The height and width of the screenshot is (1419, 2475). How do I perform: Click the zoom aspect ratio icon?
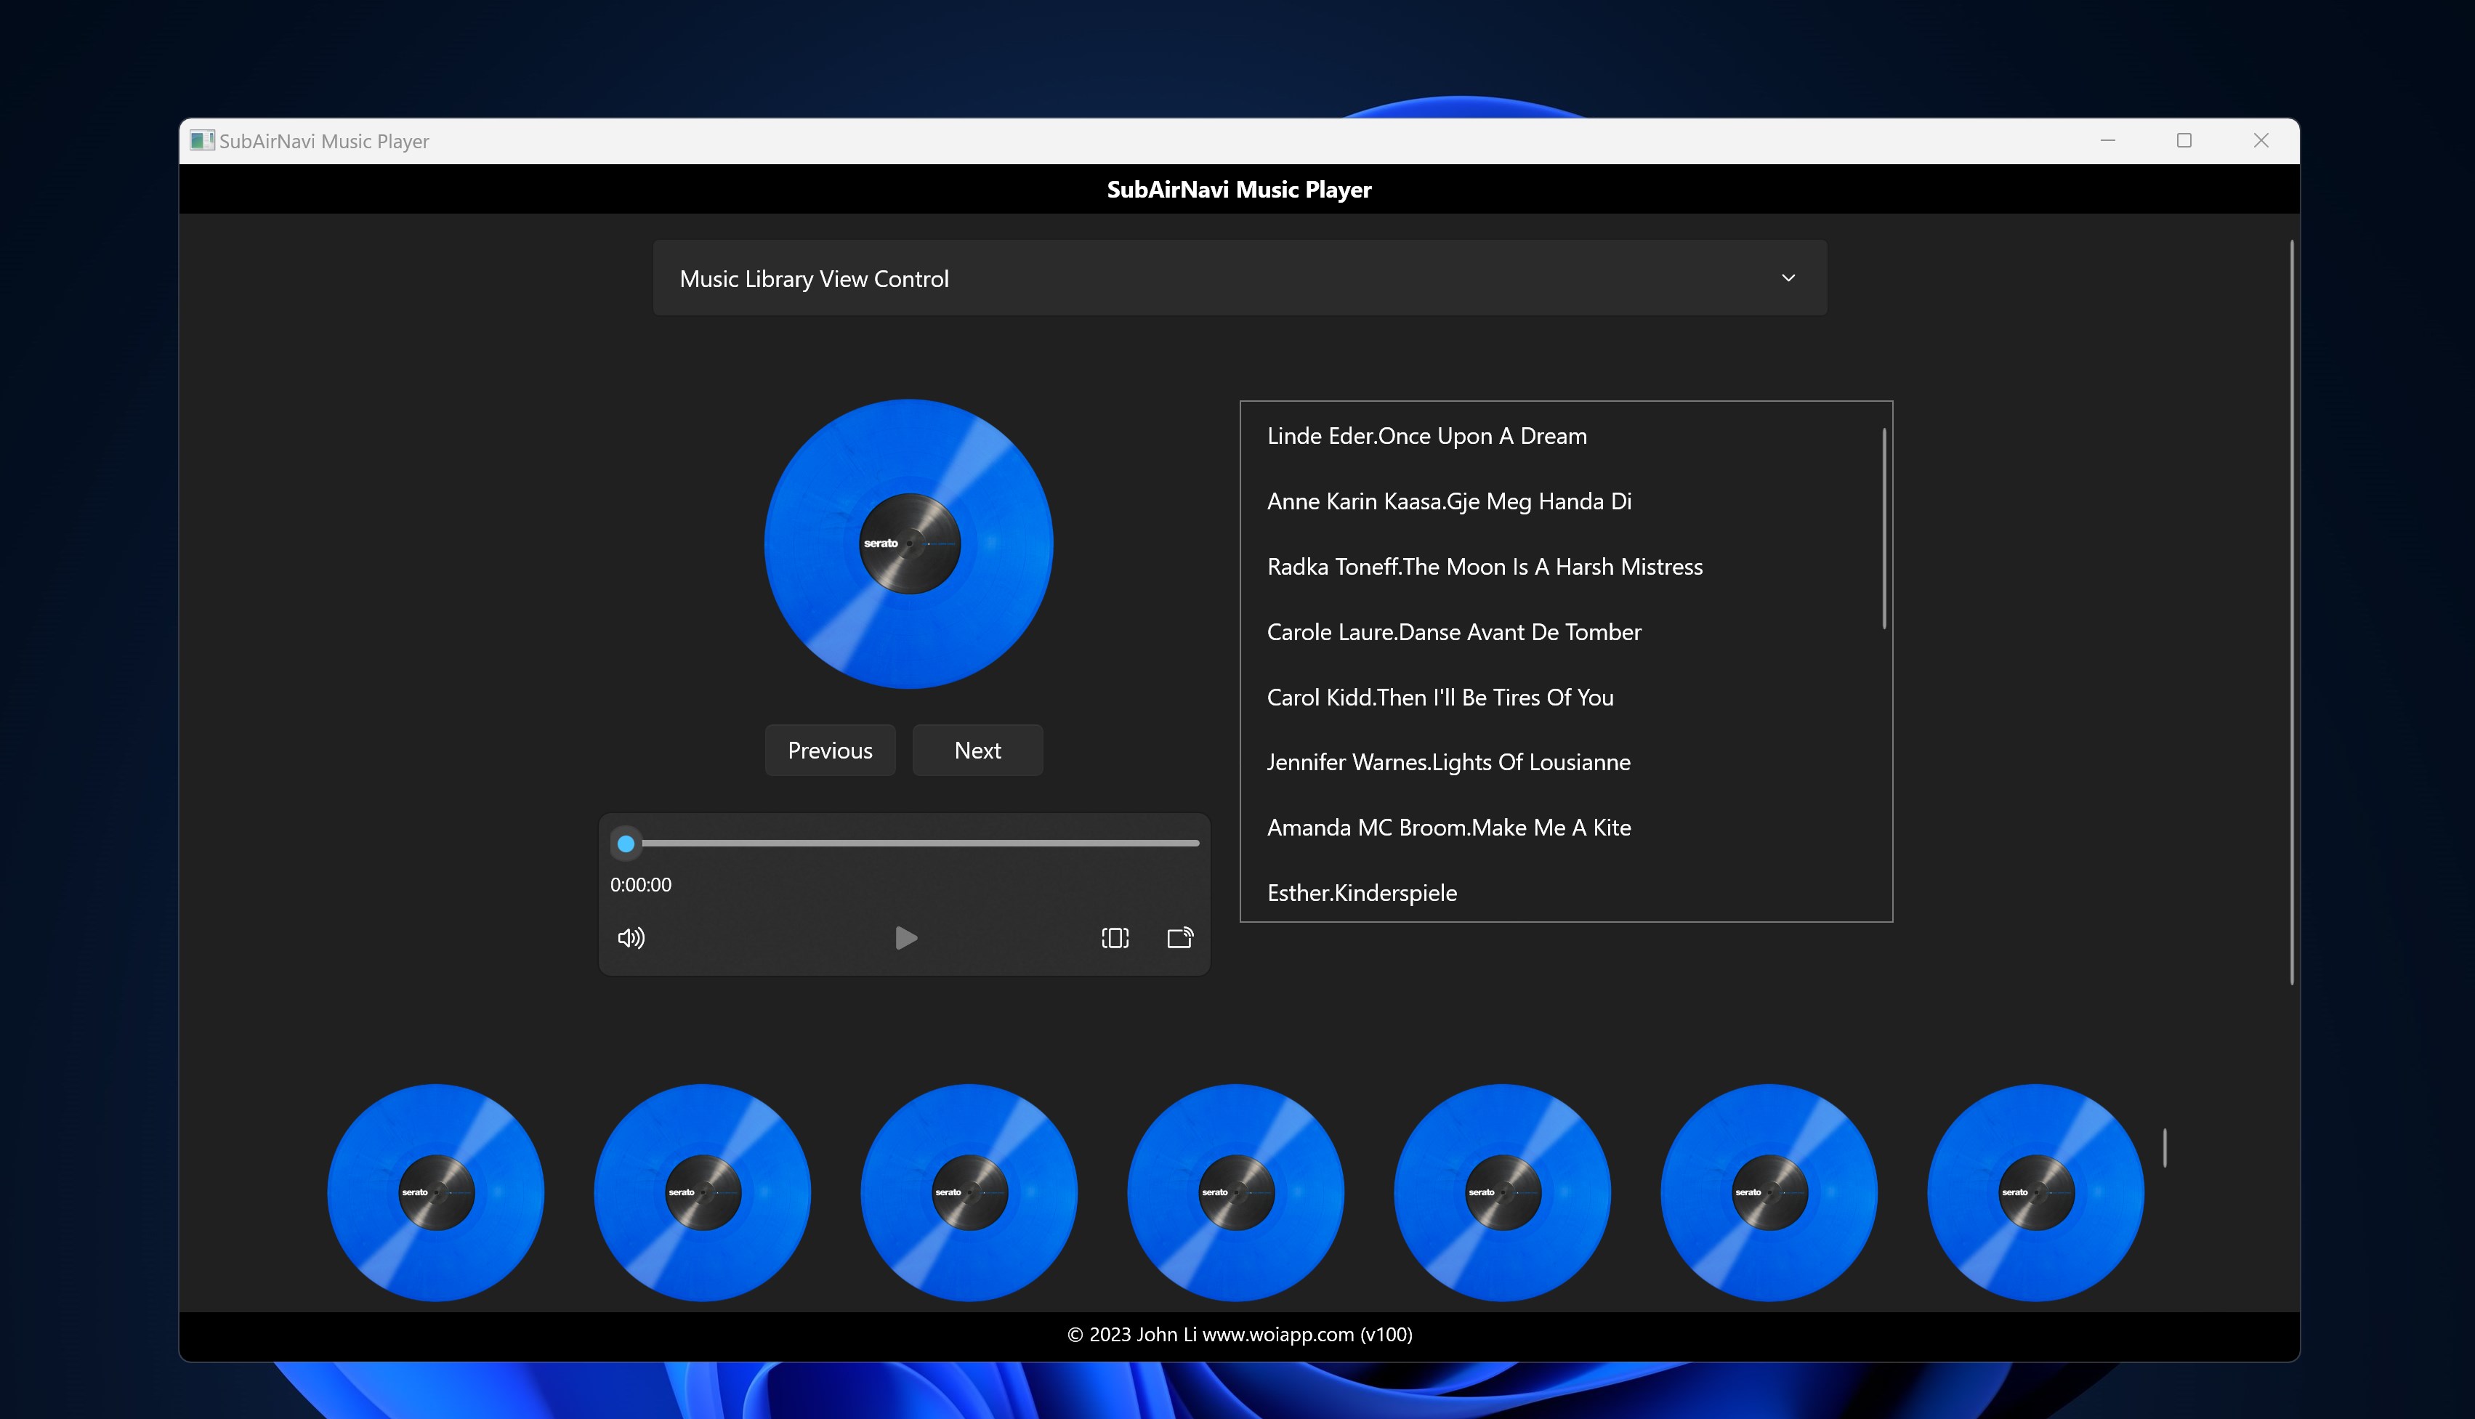click(1115, 937)
